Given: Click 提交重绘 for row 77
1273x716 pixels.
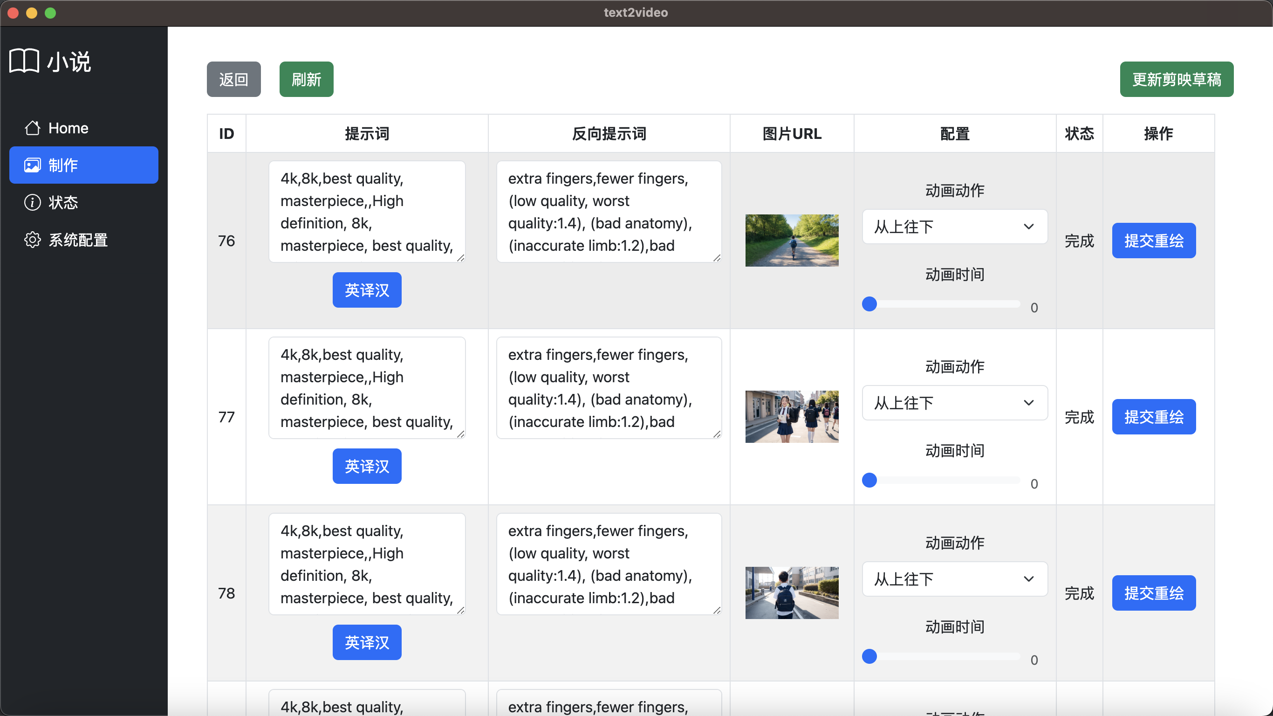Looking at the screenshot, I should coord(1153,417).
